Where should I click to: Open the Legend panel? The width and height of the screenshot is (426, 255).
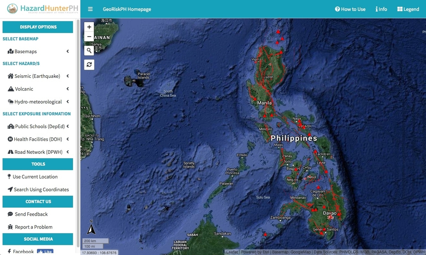click(x=408, y=9)
